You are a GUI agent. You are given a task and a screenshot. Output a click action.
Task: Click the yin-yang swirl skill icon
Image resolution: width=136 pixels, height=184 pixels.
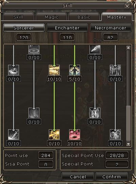tap(14, 70)
